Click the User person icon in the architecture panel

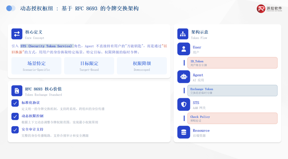[x=184, y=49]
